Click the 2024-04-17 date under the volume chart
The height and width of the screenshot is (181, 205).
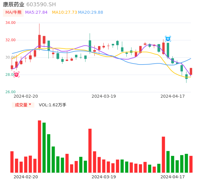coord(172,177)
